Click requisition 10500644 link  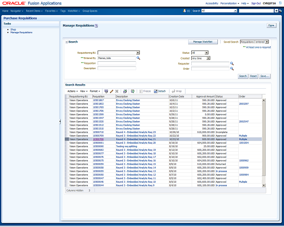click(99, 185)
